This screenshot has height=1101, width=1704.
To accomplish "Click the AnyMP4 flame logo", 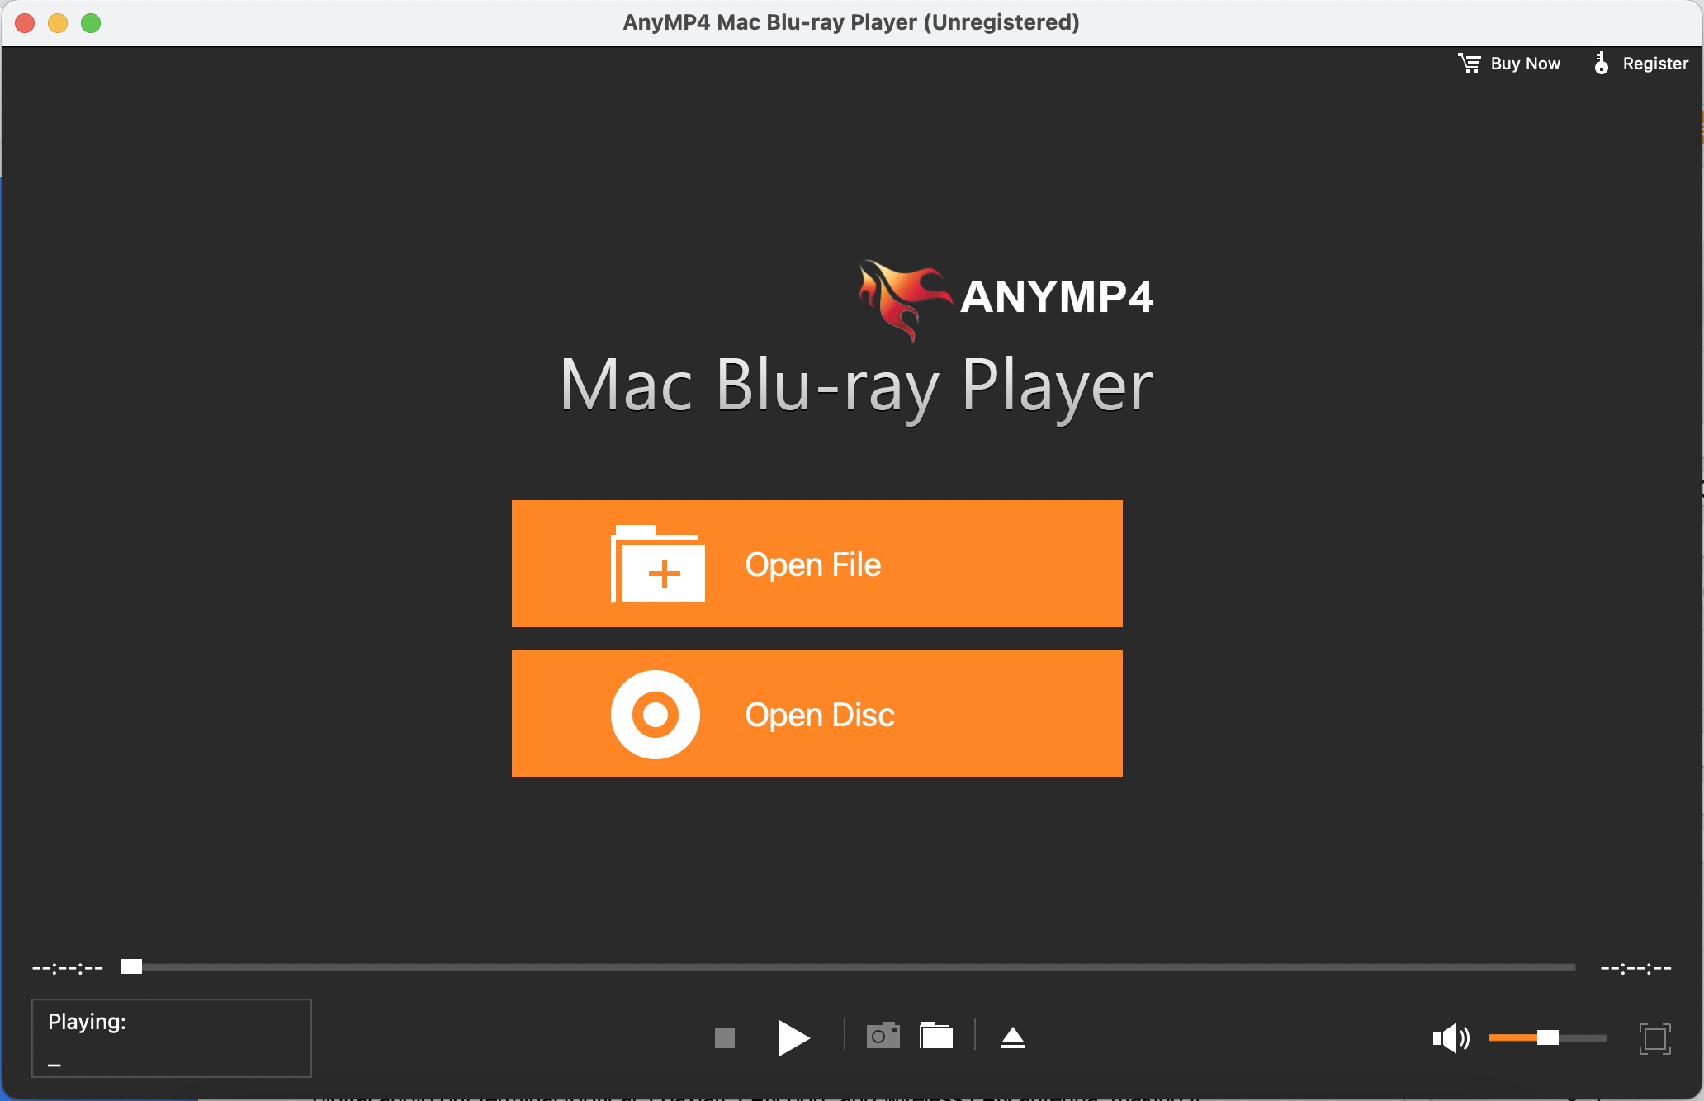I will click(904, 300).
